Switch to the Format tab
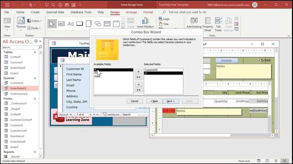Screen dimensions: 293x164 148,12
